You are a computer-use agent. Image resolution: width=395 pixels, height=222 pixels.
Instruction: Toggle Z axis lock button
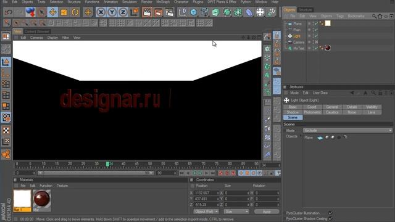click(123, 12)
